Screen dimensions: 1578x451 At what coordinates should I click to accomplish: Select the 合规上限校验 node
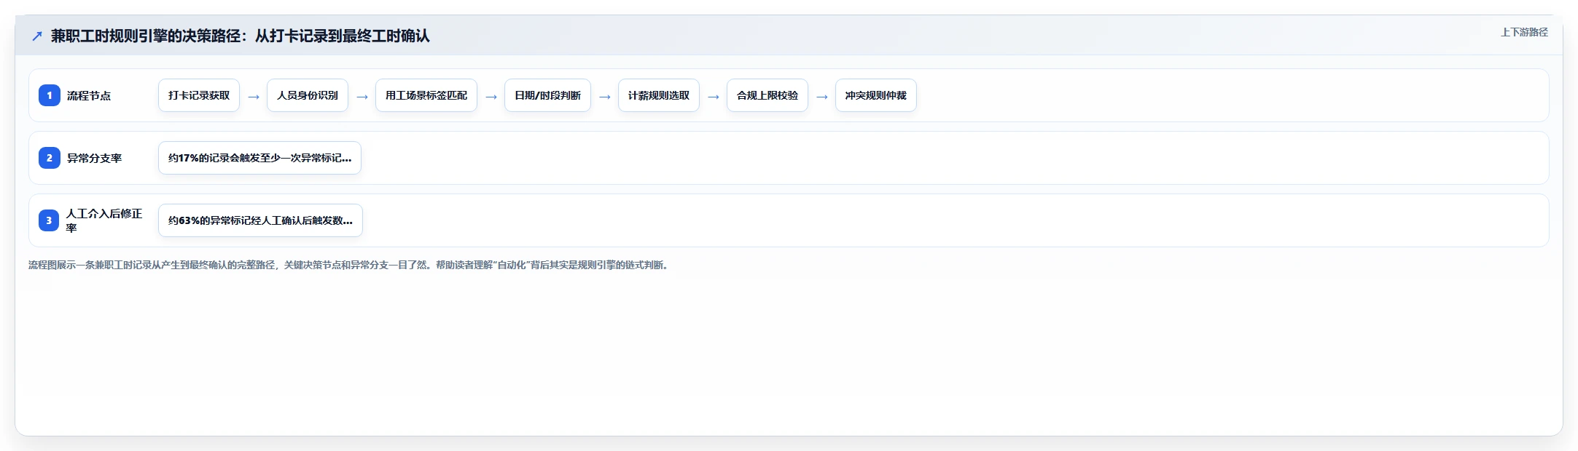[x=767, y=95]
